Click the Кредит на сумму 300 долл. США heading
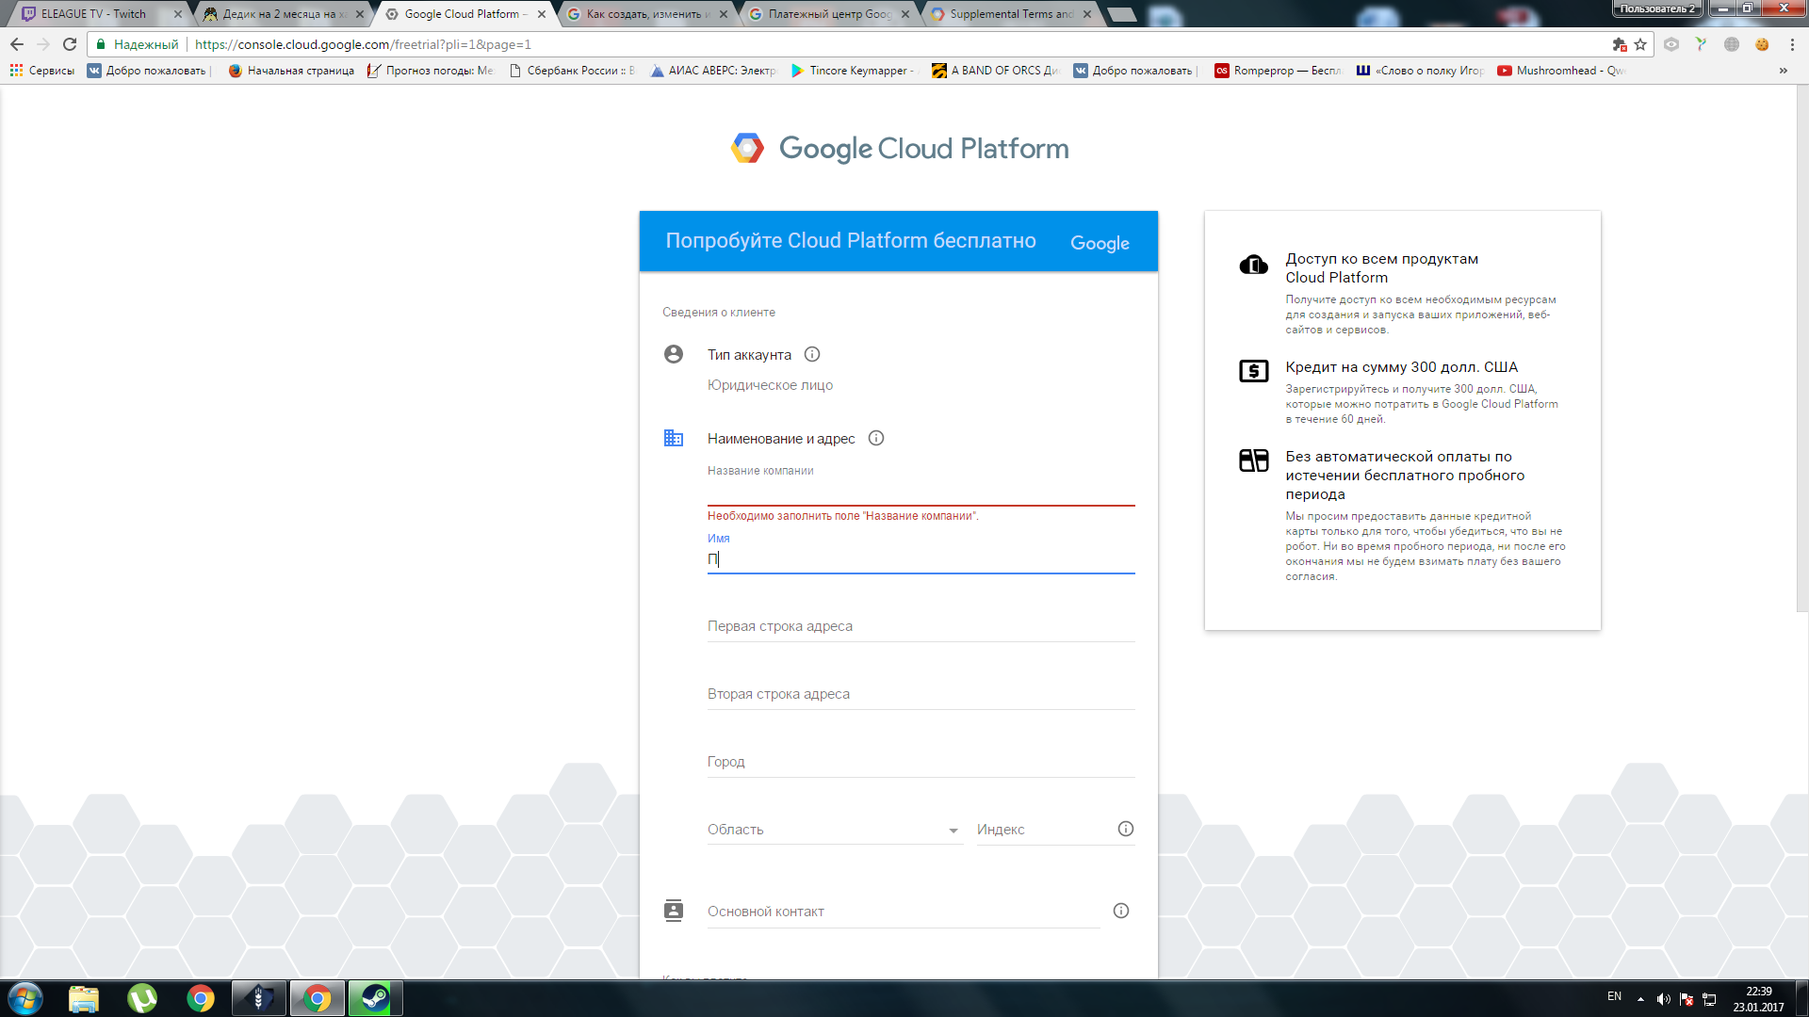1809x1017 pixels. coord(1401,367)
